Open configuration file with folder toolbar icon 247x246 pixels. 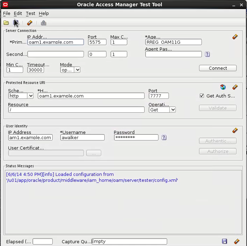pos(6,23)
